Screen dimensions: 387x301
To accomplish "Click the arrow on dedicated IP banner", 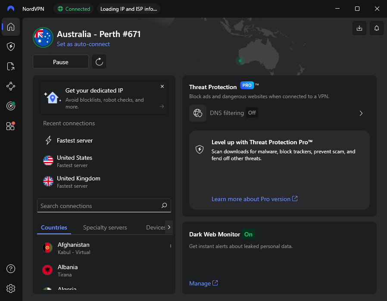I will (x=162, y=106).
